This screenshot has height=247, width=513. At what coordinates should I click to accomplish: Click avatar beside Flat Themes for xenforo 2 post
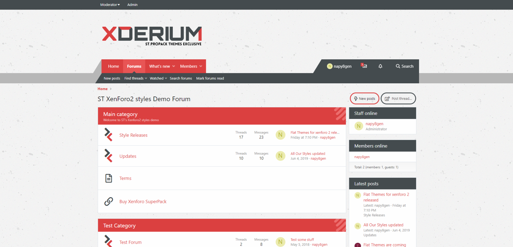pos(358,195)
